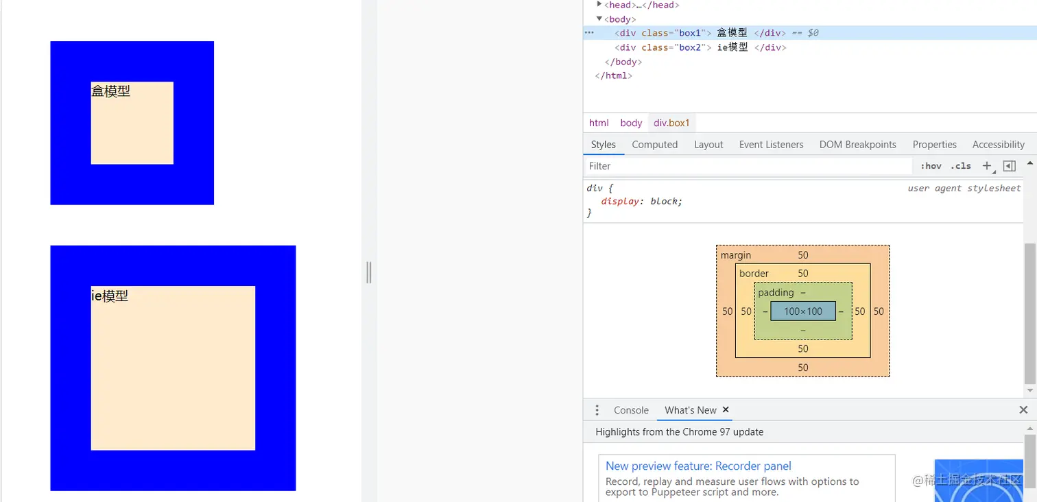This screenshot has width=1037, height=502.
Task: Click display: block in the Styles pane
Action: pos(639,201)
